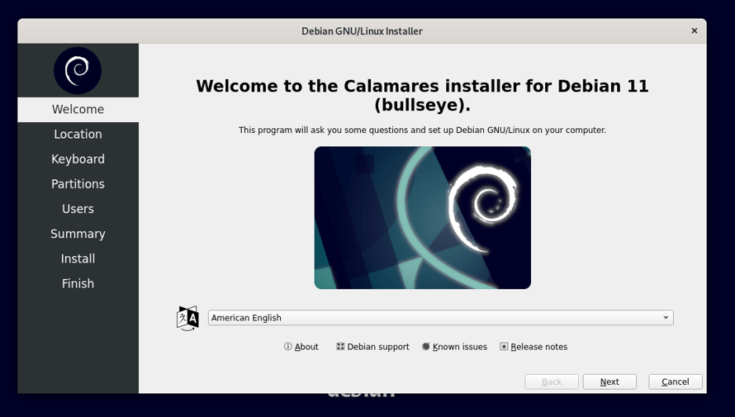The height and width of the screenshot is (417, 735).
Task: Click the Debian bullseye artwork image
Action: 422,217
